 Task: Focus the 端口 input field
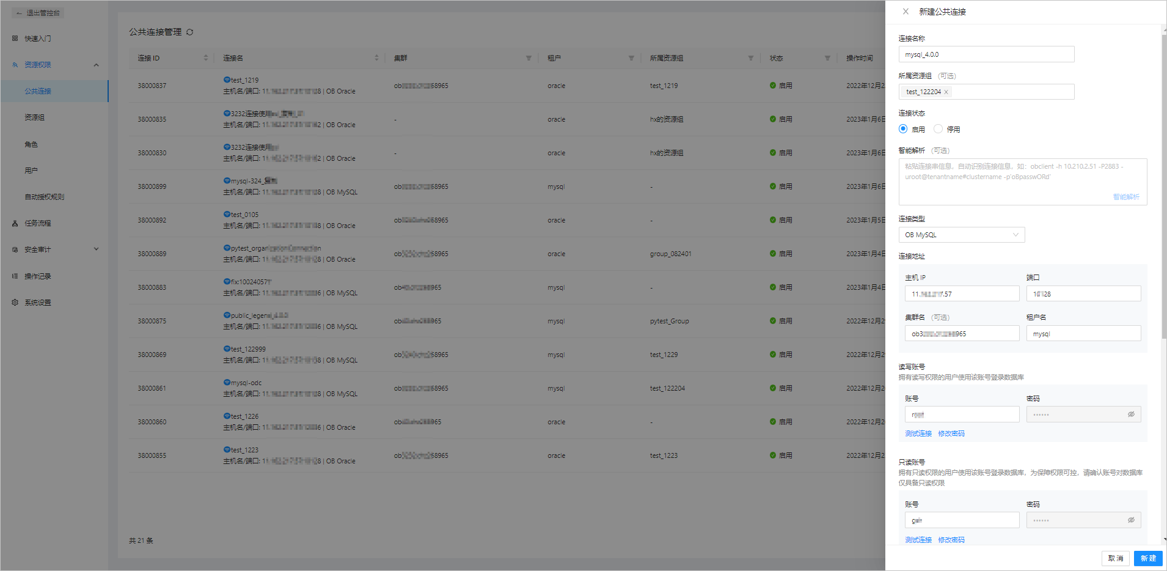pyautogui.click(x=1083, y=293)
